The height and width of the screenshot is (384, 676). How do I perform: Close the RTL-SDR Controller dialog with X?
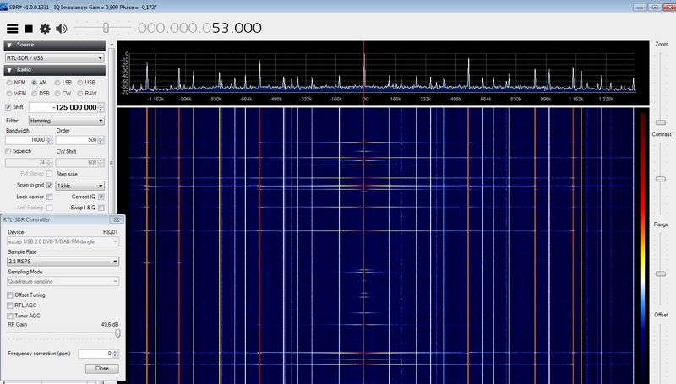point(117,219)
